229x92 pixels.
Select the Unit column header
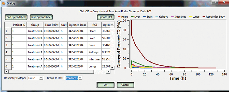coord(64,25)
